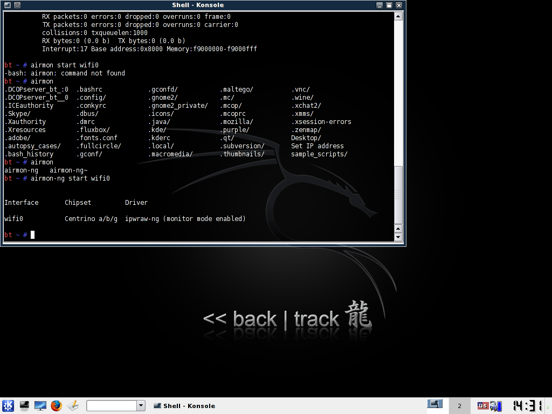552x414 pixels.
Task: Click 'Centrino a/b/g' in the output
Action: [x=91, y=219]
